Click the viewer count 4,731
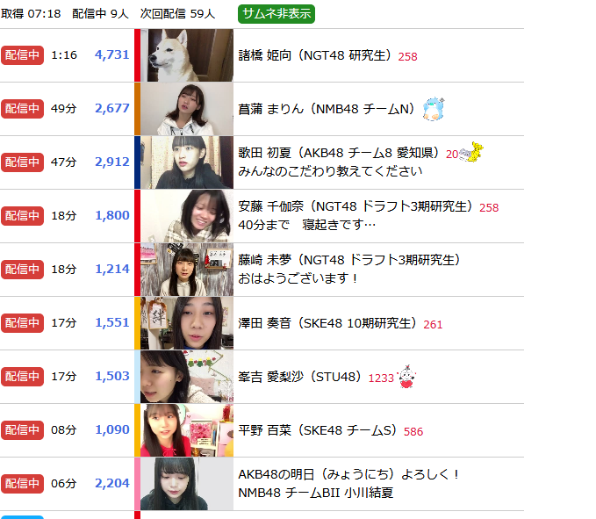Screen dimensions: 596x519 pos(112,54)
